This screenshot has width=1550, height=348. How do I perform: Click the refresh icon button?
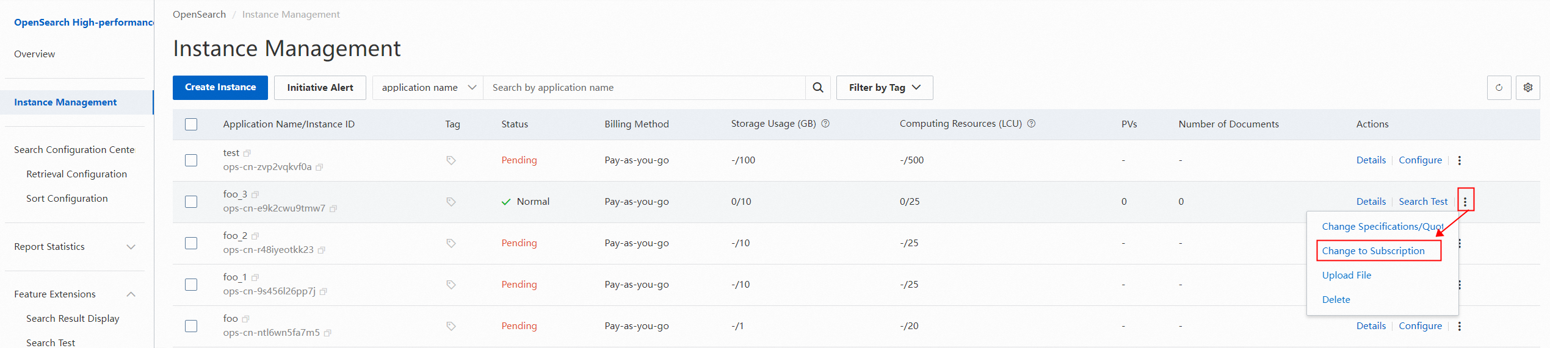click(1499, 88)
